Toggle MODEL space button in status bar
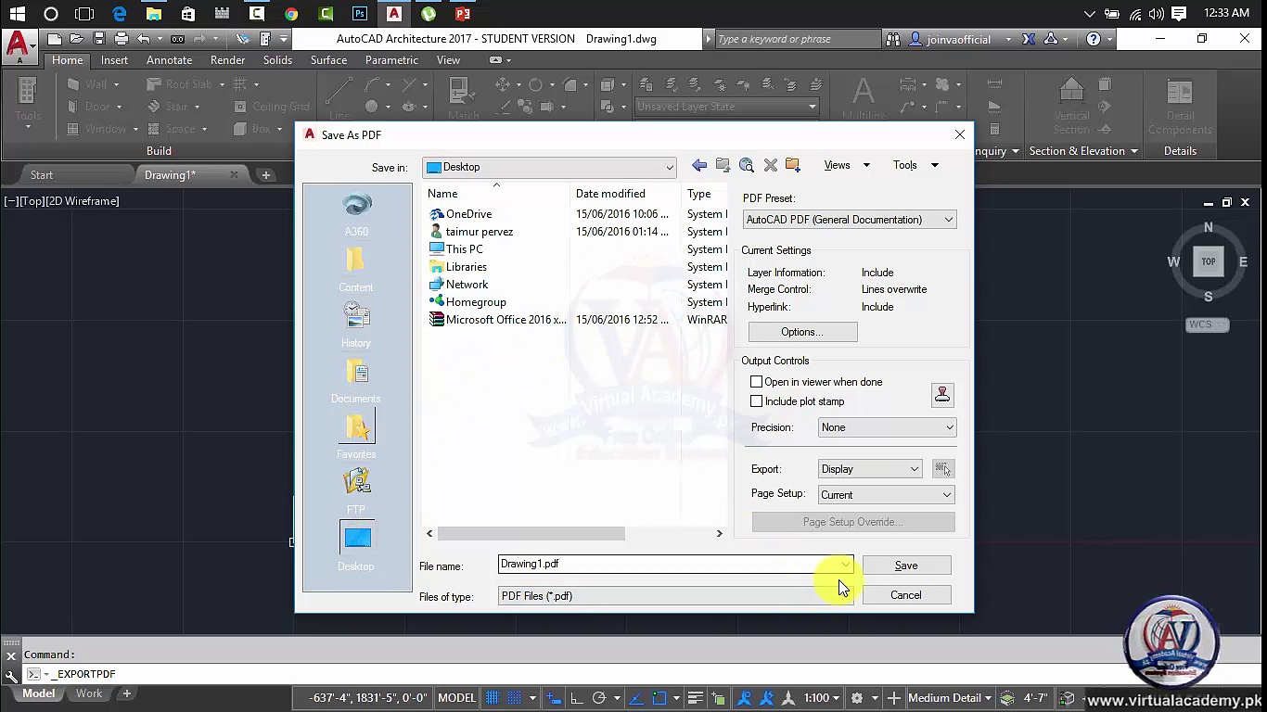The height and width of the screenshot is (712, 1267). (x=456, y=698)
